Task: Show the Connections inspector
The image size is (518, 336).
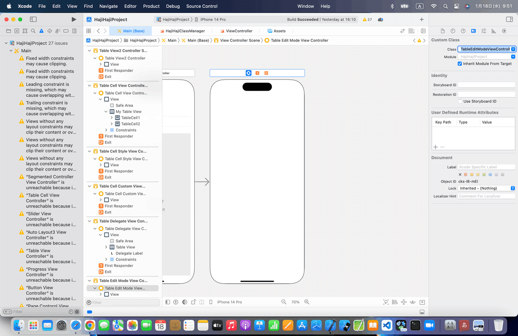Action: pyautogui.click(x=504, y=31)
